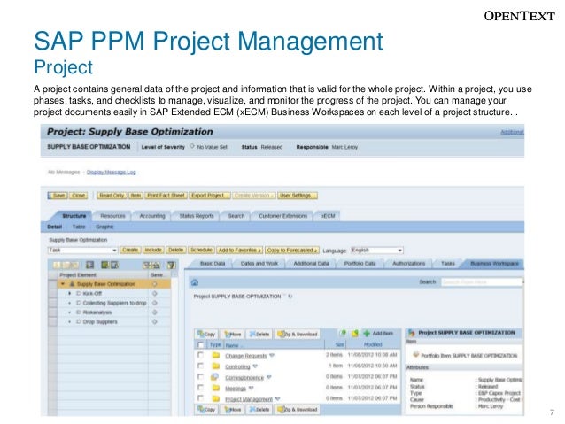Open the Status Reports tab
565x424 pixels.
click(197, 216)
